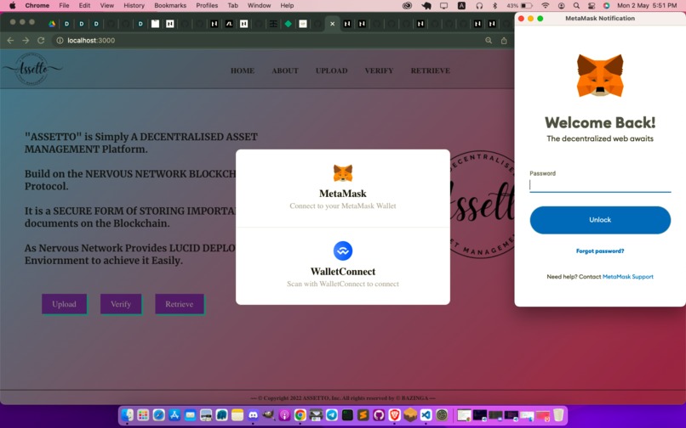The image size is (686, 428).
Task: Open the Tab menu
Action: 232,5
